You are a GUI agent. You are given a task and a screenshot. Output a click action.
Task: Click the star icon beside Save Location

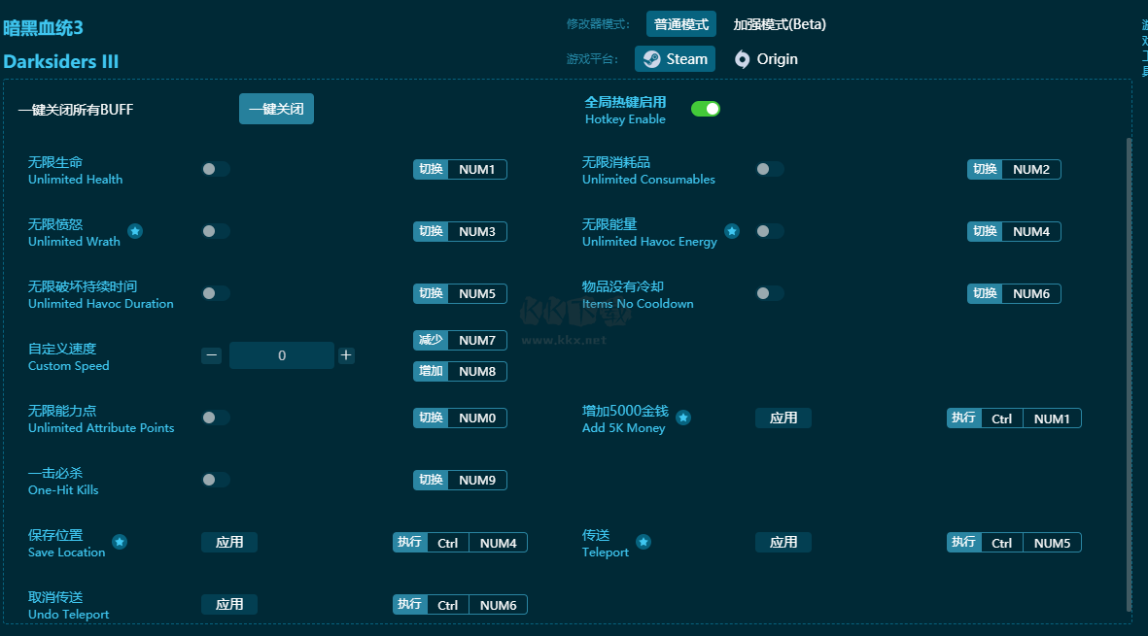coord(120,542)
